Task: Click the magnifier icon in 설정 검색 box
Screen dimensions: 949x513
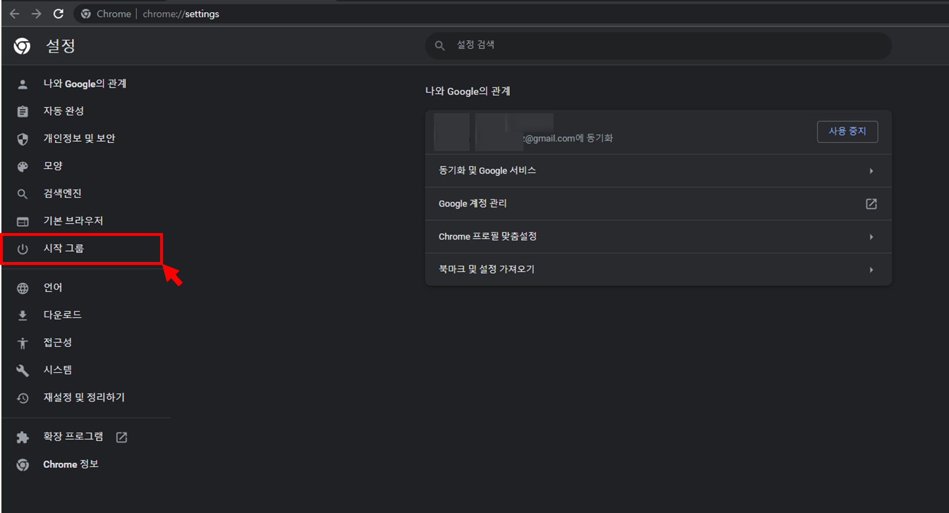Action: (440, 45)
